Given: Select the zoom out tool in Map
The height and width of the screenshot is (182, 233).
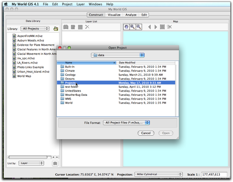Looking at the screenshot, I should [139, 27].
